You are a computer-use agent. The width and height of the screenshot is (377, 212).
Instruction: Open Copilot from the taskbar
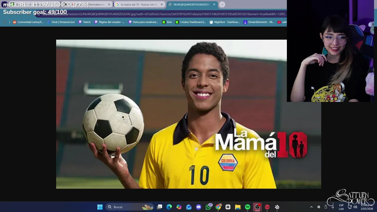(x=179, y=207)
